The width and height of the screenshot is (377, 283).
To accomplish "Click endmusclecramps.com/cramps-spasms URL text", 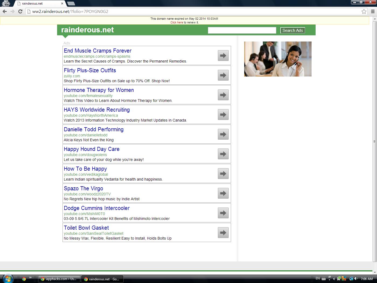I will (x=97, y=56).
